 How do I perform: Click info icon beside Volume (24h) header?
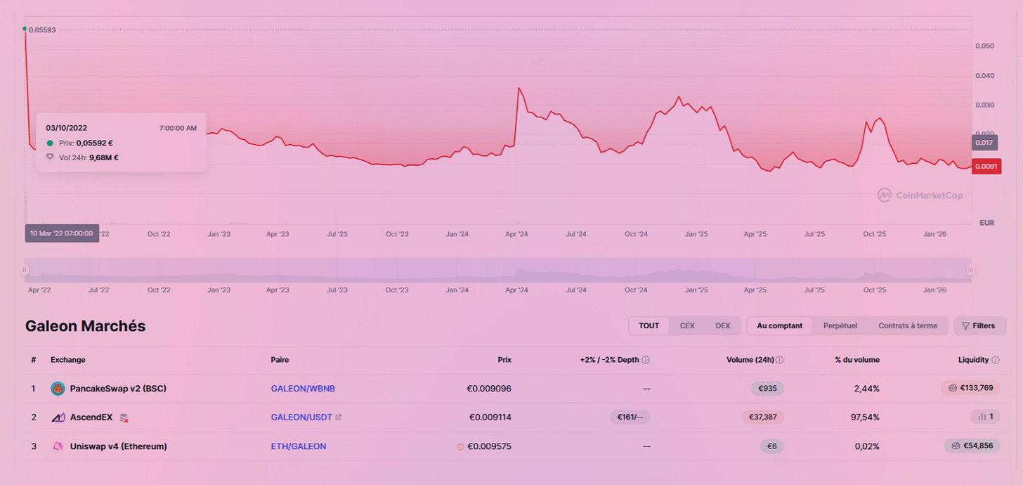click(780, 360)
